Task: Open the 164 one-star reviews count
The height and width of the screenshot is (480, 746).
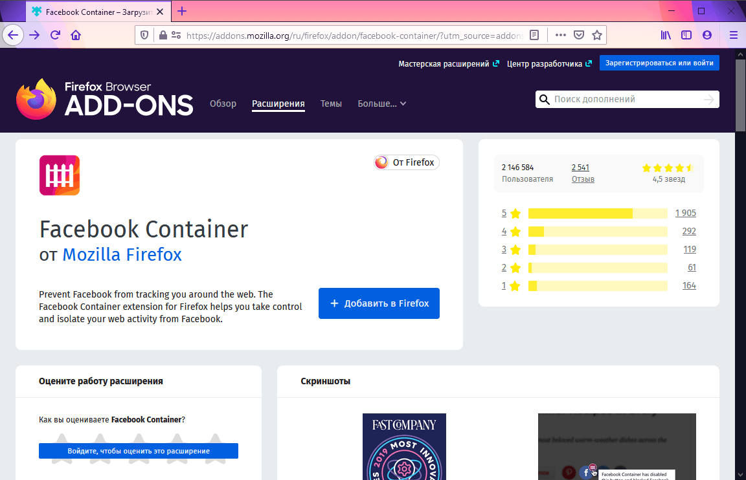Action: coord(689,286)
